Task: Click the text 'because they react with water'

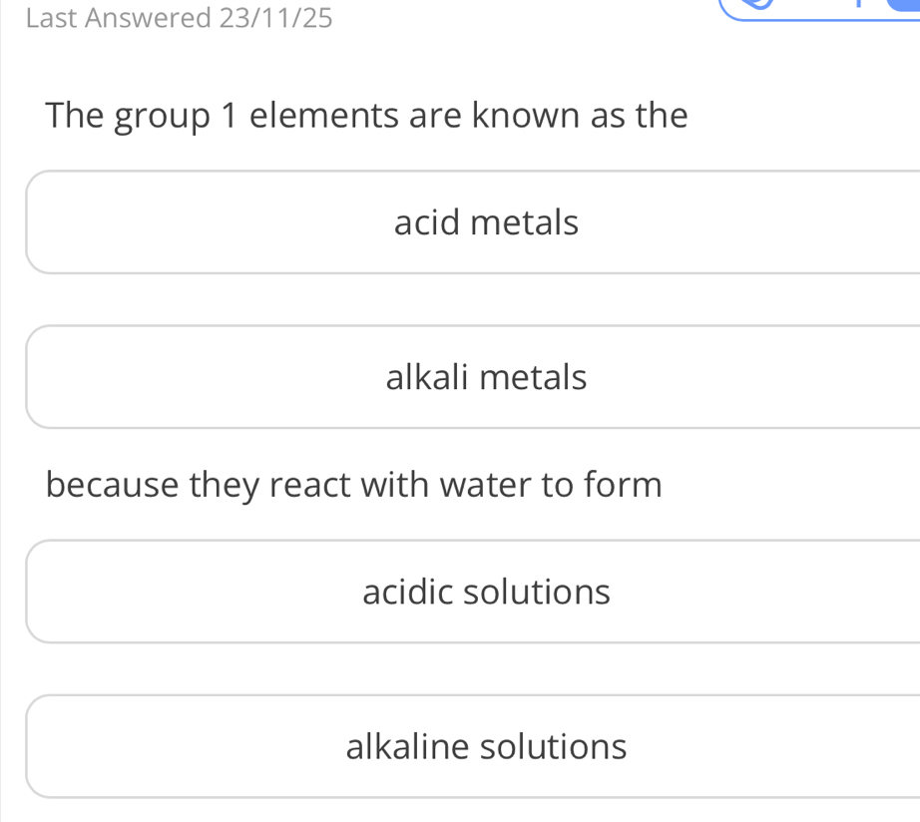Action: 353,484
